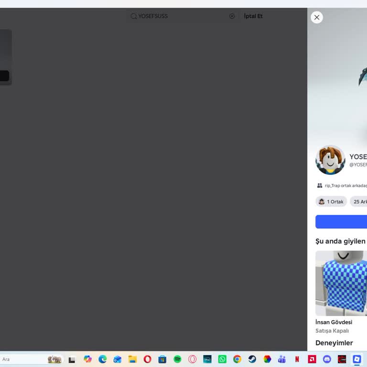Open the 25 Arkadaş friends chip
This screenshot has width=367, height=367.
pyautogui.click(x=358, y=202)
